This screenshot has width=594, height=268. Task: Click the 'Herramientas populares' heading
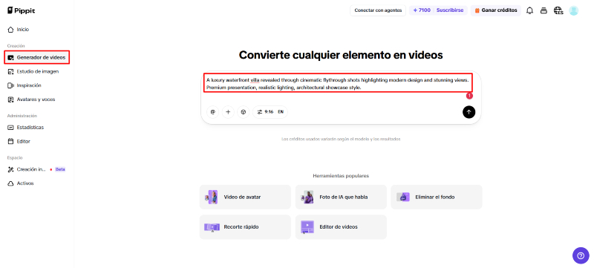click(341, 176)
